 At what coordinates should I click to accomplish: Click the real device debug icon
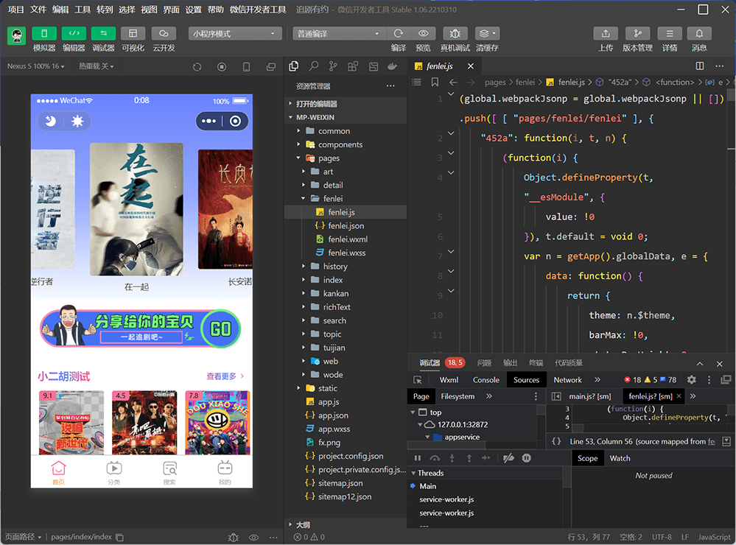455,34
